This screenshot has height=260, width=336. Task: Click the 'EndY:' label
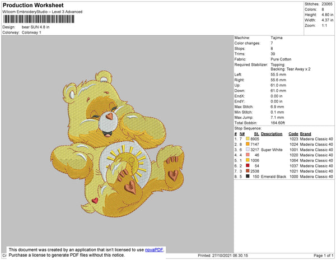point(239,101)
